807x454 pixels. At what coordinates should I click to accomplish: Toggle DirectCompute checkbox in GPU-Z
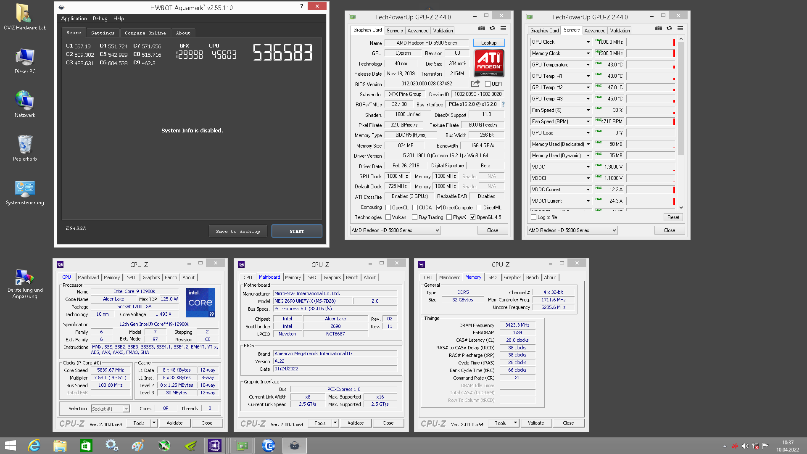(x=439, y=208)
